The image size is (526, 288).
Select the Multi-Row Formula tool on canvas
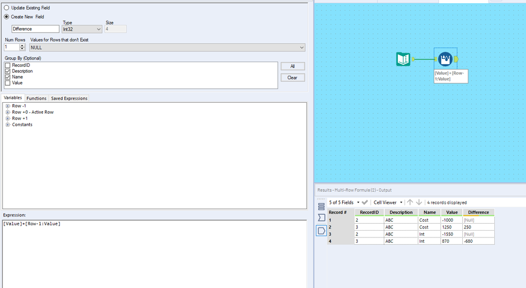[x=445, y=59]
